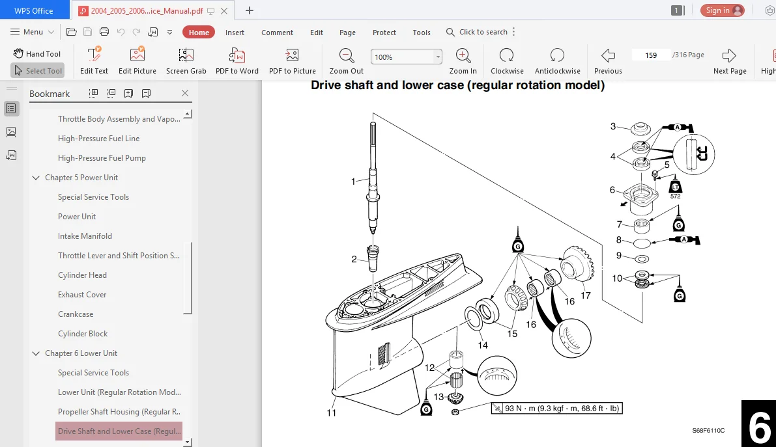Click the expand all bookmarks icon
The image size is (776, 447).
click(93, 93)
